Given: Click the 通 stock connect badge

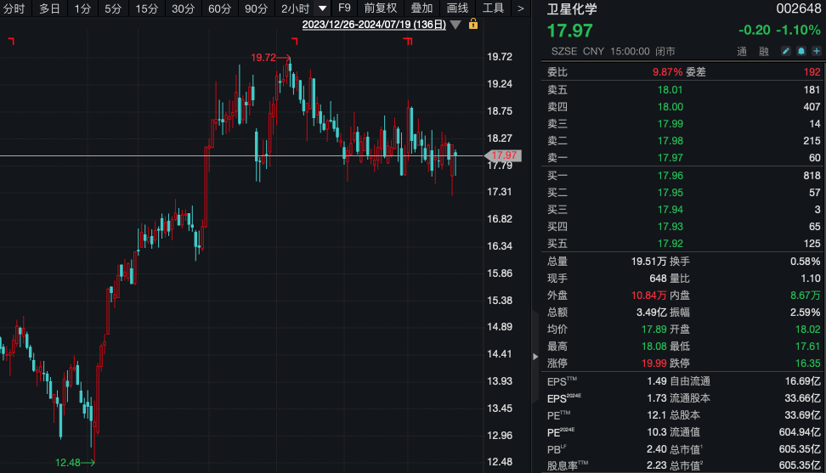Looking at the screenshot, I should point(742,51).
